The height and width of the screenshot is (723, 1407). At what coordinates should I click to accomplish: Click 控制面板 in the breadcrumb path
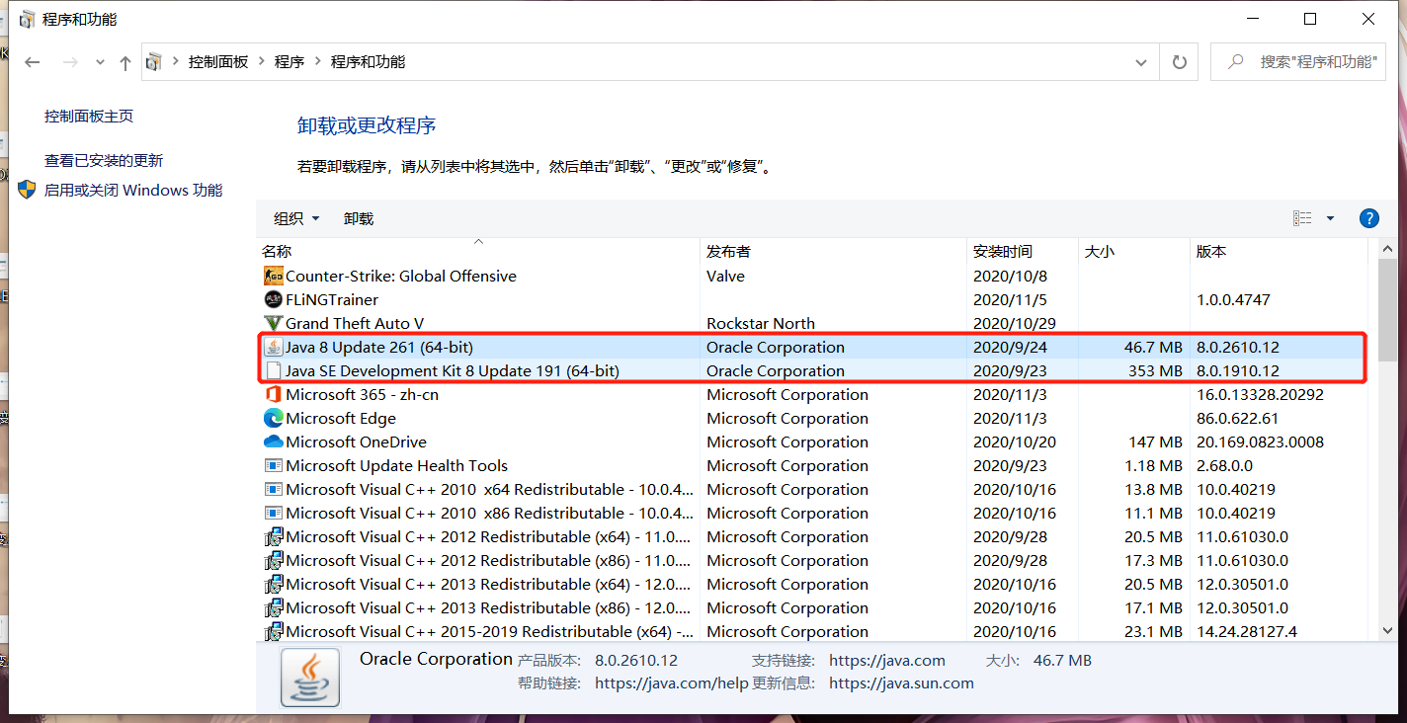click(218, 62)
